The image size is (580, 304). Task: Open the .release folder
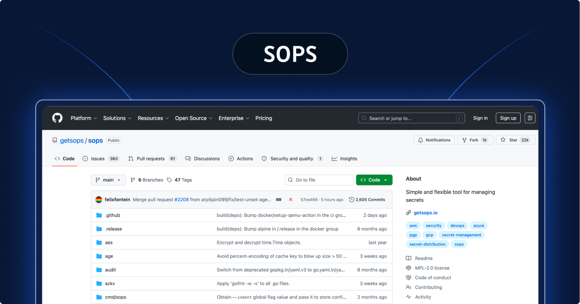point(113,229)
